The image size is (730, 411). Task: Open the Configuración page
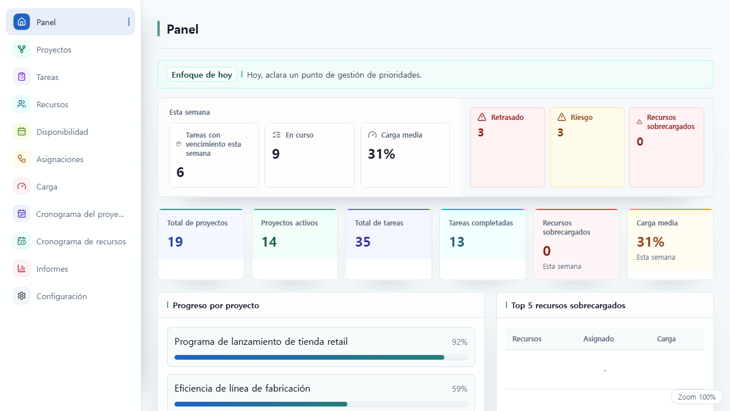point(70,296)
